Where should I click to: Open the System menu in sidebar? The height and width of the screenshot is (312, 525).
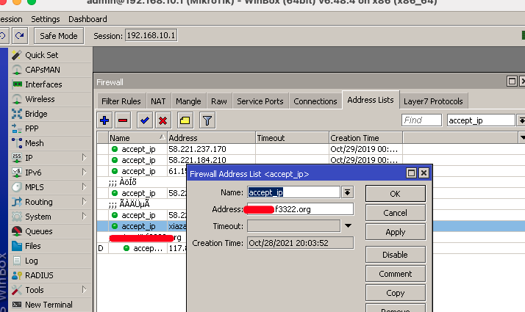[x=50, y=217]
